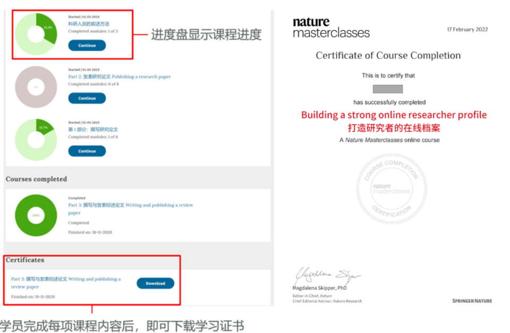
Task: Click 'Completed modules: 1 of 6' text
Action: tap(93, 137)
